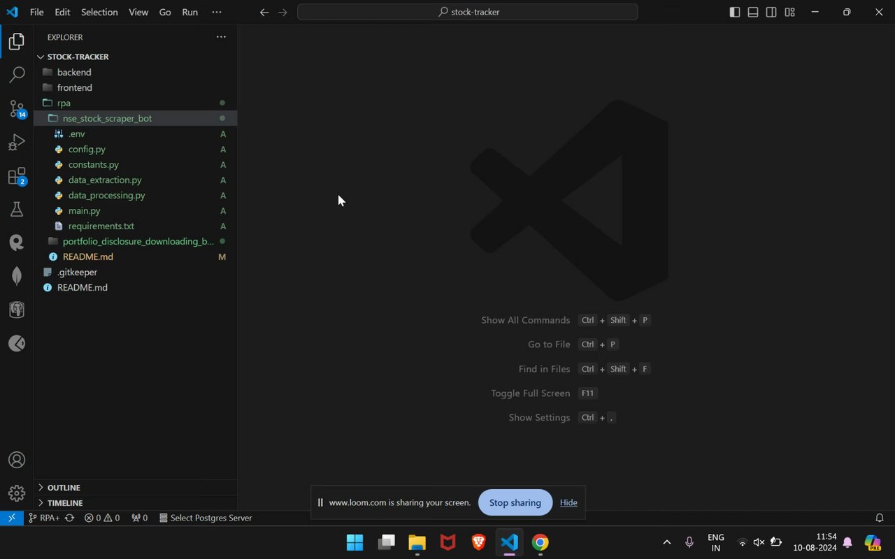Open the Explorer view in activity bar
The width and height of the screenshot is (895, 559).
[x=17, y=41]
